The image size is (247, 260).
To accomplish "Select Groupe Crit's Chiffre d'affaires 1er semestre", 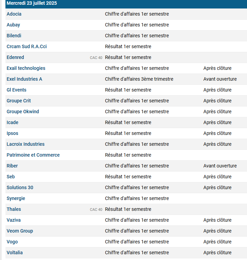I will point(137,101).
